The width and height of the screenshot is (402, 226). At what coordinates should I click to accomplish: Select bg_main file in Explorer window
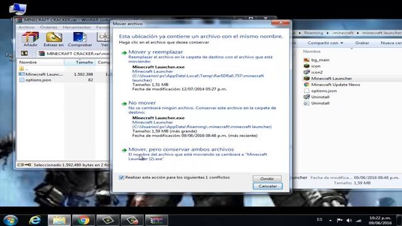(x=317, y=60)
